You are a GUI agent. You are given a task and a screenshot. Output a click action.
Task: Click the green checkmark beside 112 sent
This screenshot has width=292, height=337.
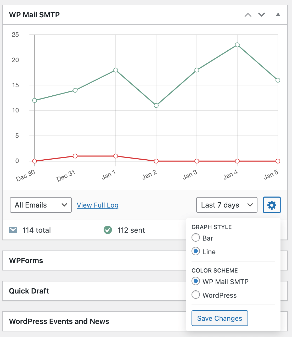pyautogui.click(x=108, y=230)
